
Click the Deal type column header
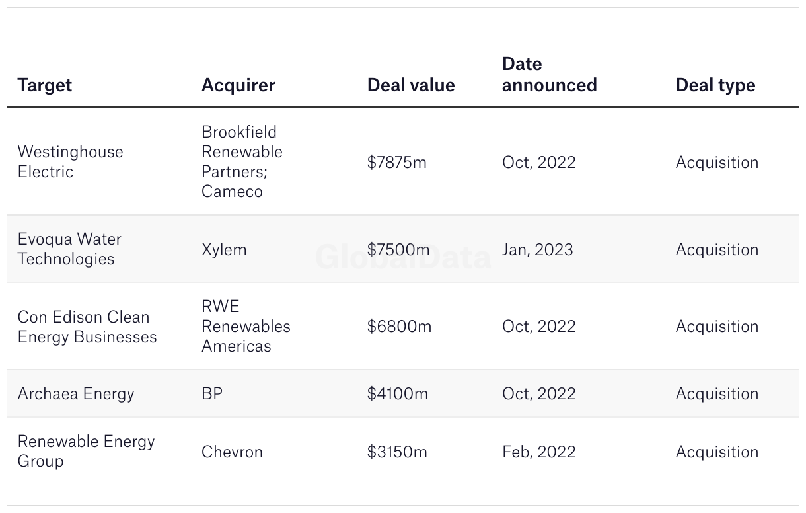coord(715,85)
